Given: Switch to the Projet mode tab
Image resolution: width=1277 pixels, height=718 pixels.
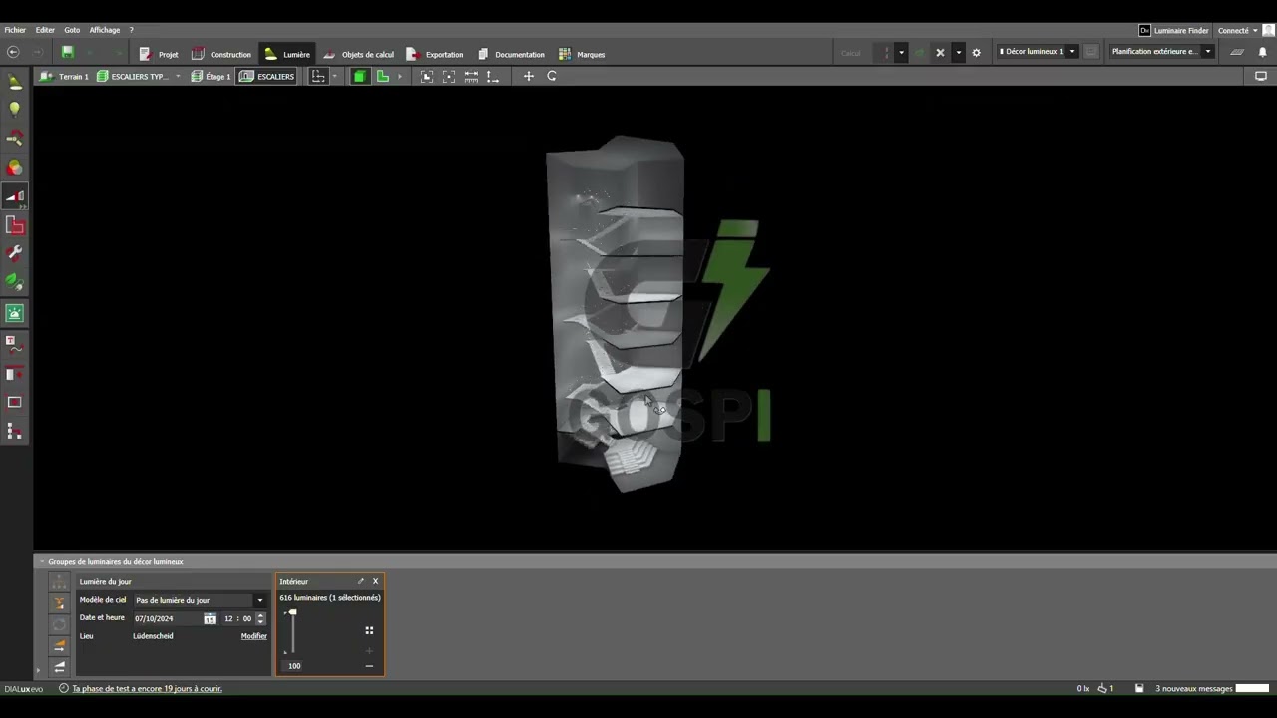Looking at the screenshot, I should tap(159, 54).
